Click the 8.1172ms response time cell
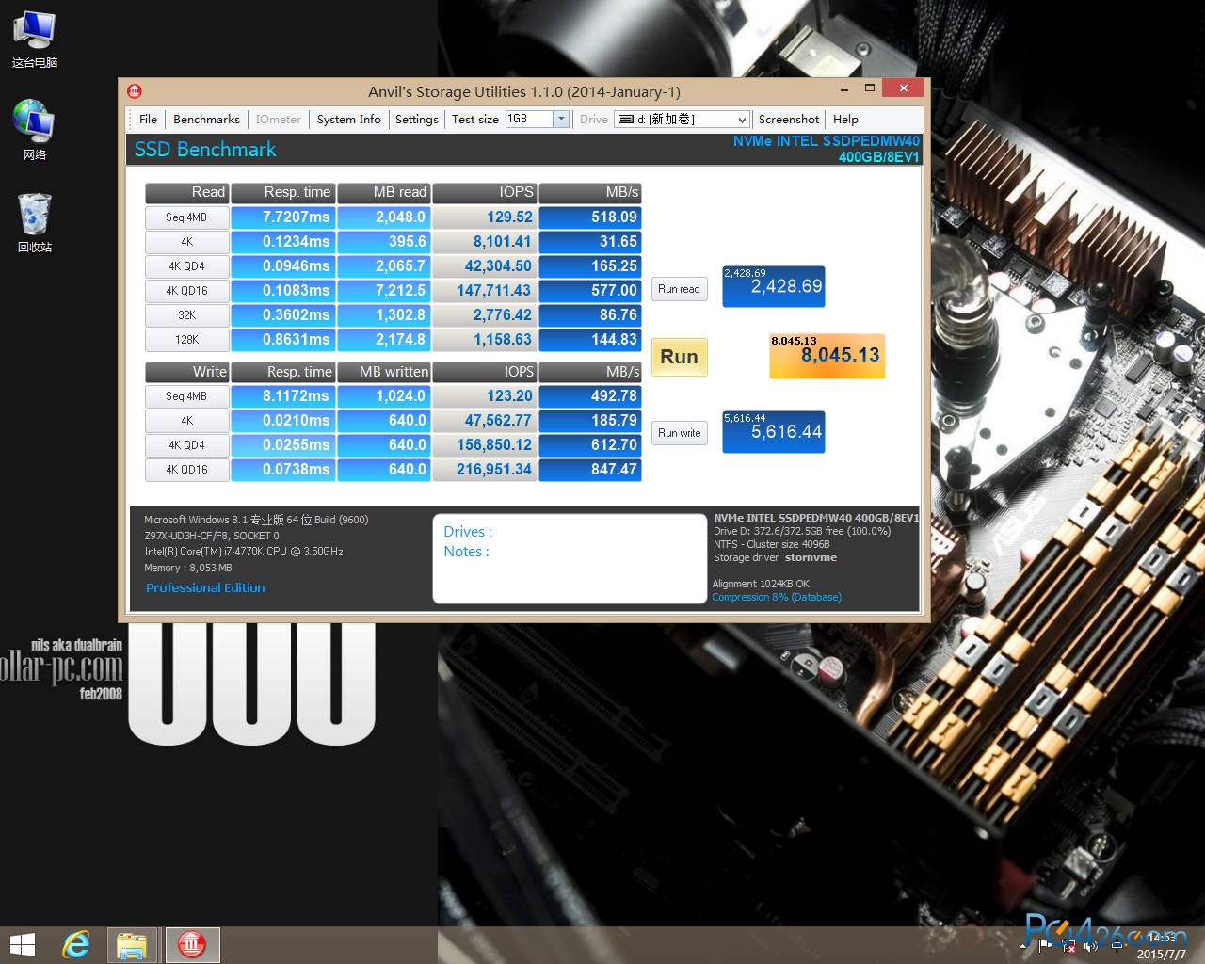The width and height of the screenshot is (1205, 964). click(x=283, y=396)
